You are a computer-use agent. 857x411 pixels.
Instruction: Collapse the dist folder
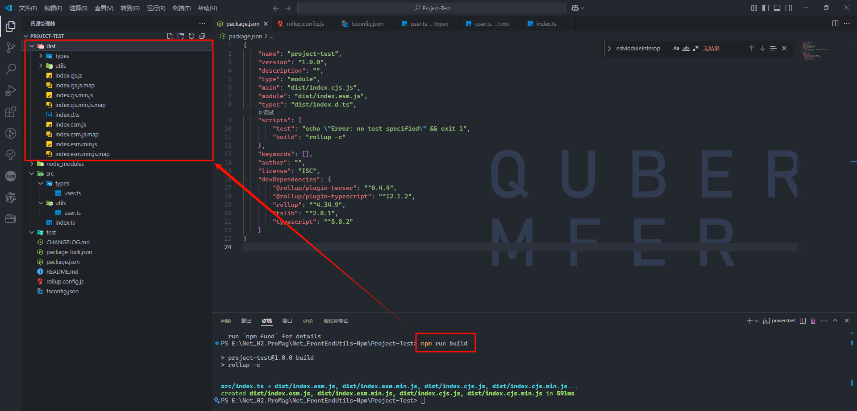[x=32, y=46]
